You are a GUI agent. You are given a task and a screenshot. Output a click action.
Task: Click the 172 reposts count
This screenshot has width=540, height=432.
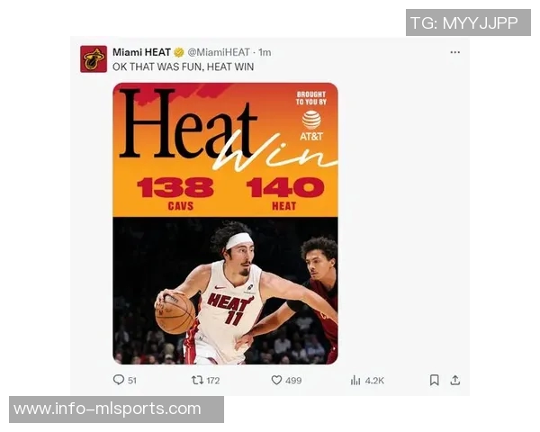coord(212,381)
